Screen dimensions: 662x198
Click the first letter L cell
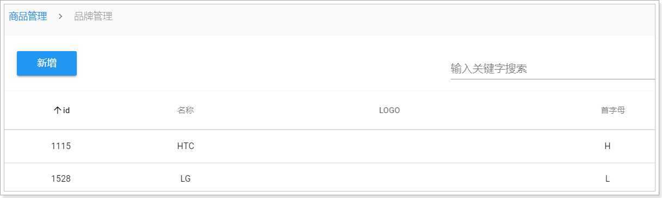pos(608,178)
